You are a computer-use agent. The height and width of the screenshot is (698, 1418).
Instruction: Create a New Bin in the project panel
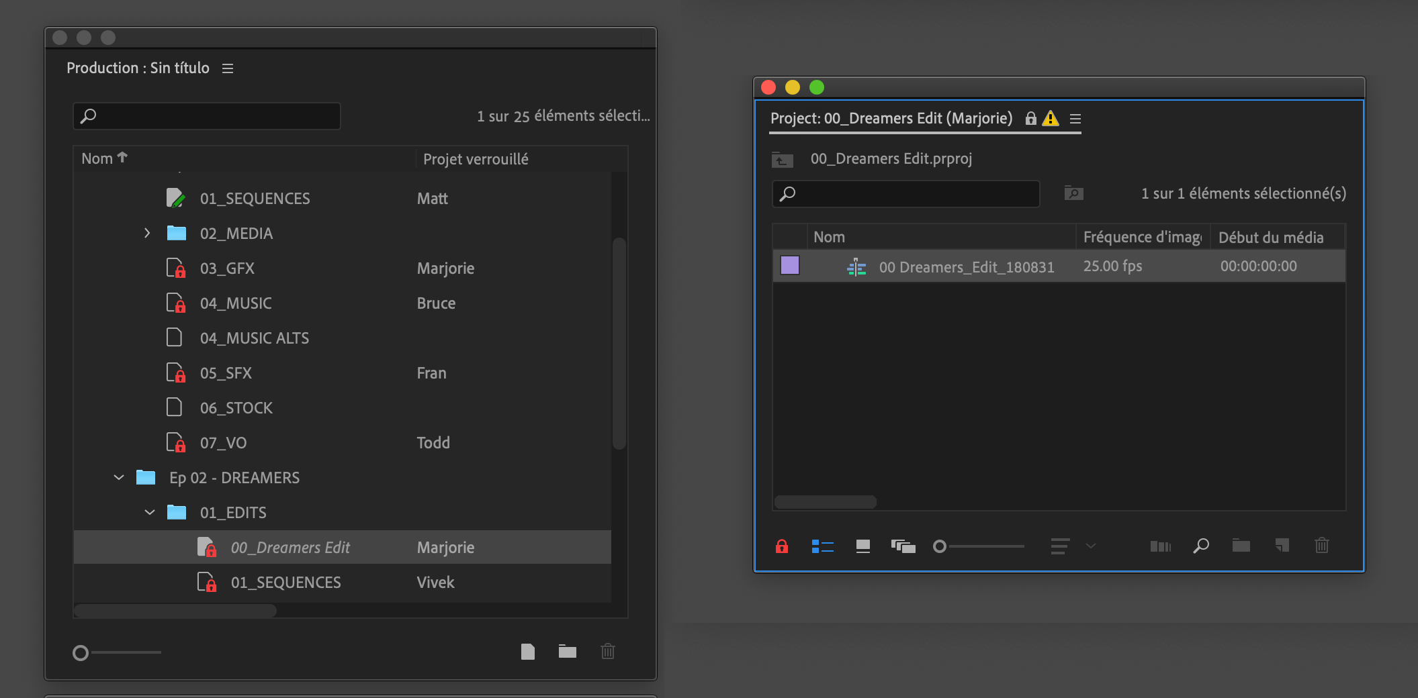coord(1240,546)
